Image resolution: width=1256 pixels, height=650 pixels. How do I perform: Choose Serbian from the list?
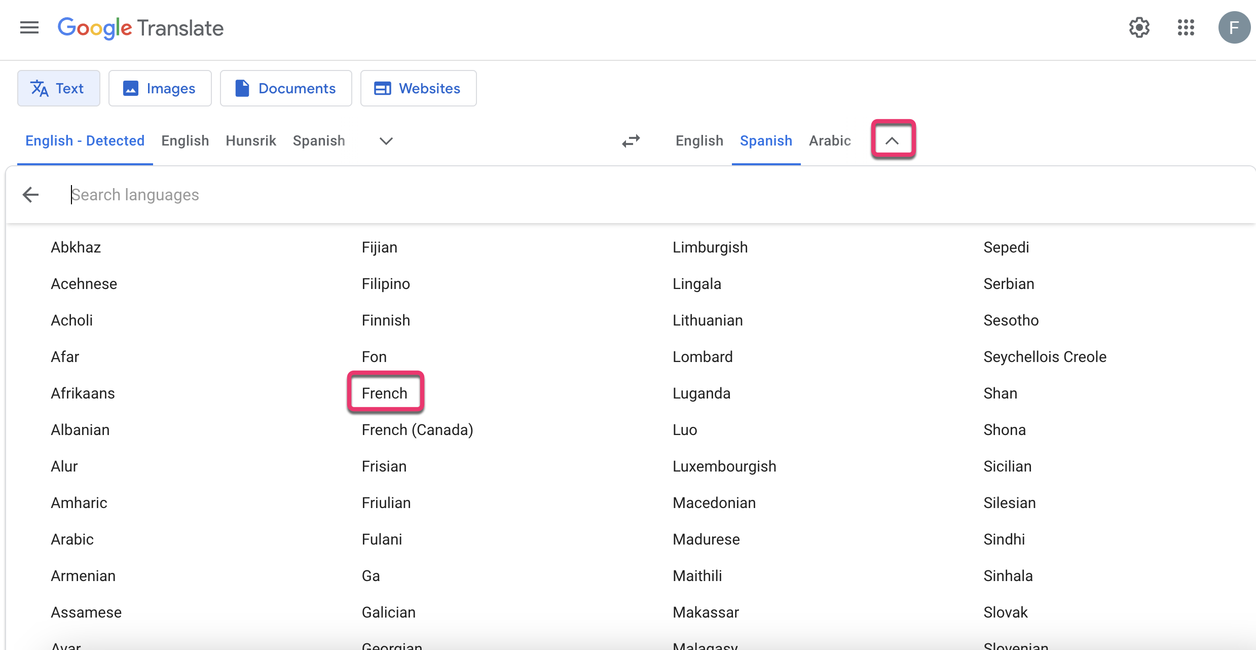[x=1009, y=284]
